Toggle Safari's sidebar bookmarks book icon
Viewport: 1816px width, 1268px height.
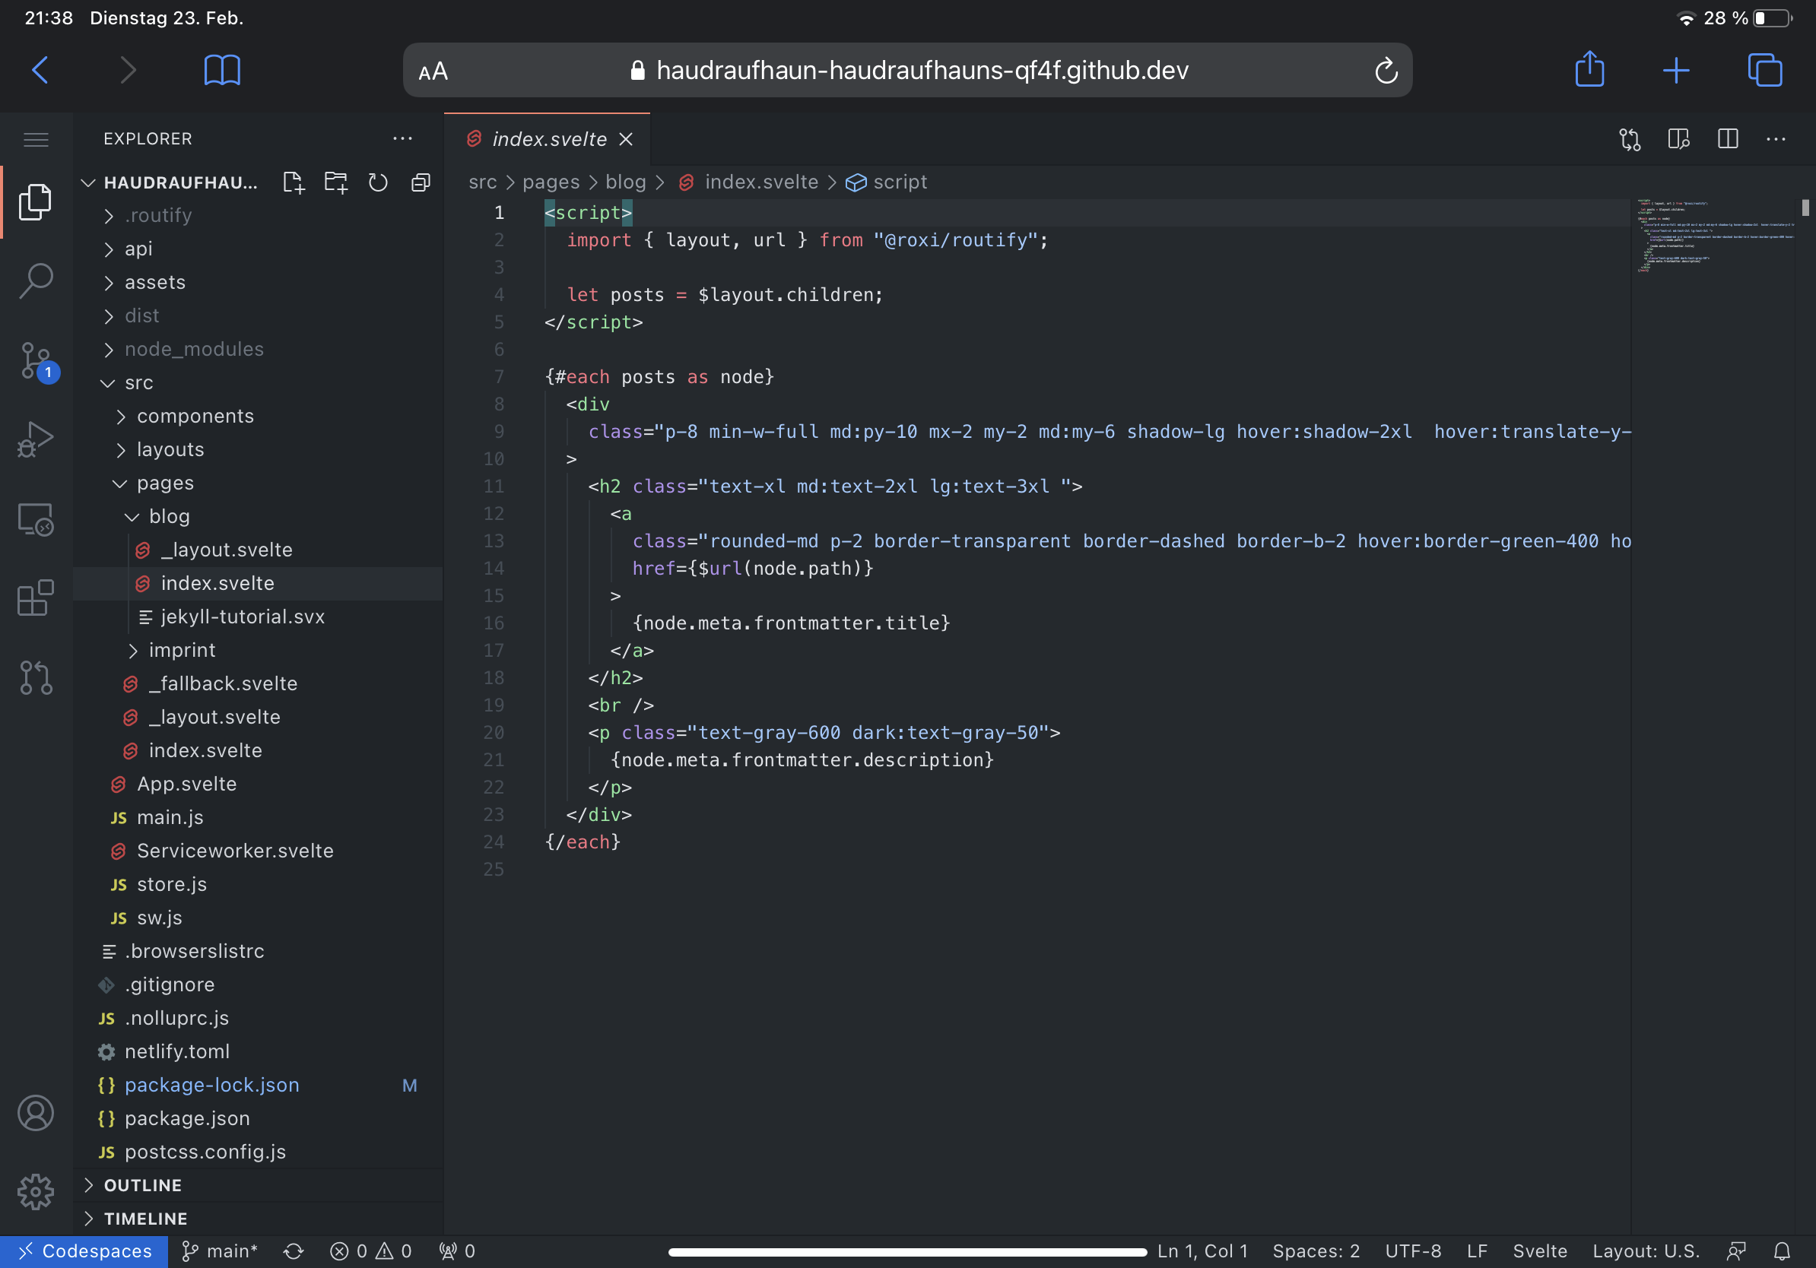point(222,71)
